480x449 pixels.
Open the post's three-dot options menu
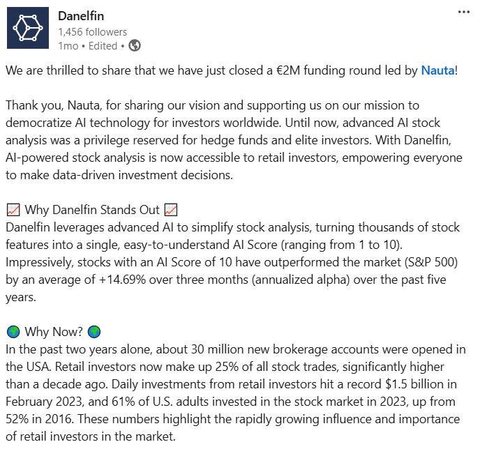tap(463, 13)
